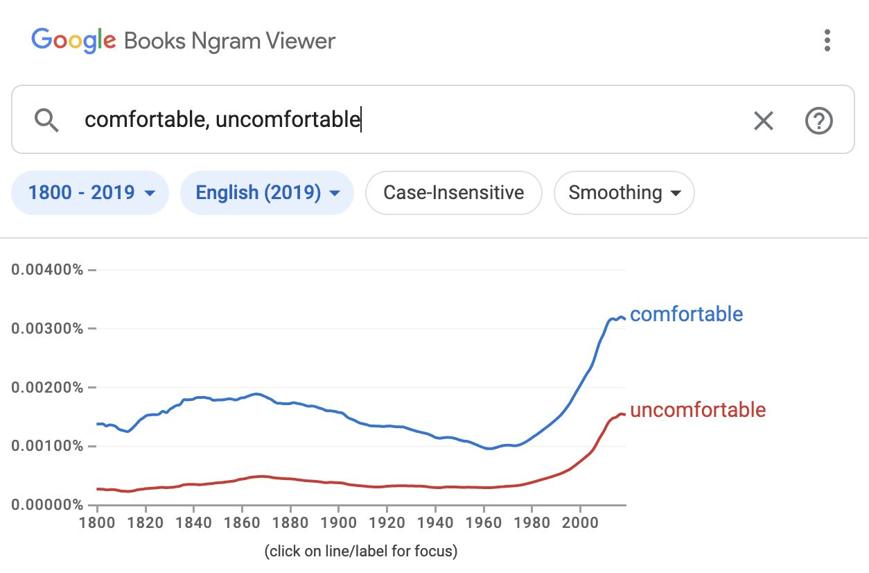Select the uncomfortable label for focus
This screenshot has width=869, height=573.
coord(697,411)
